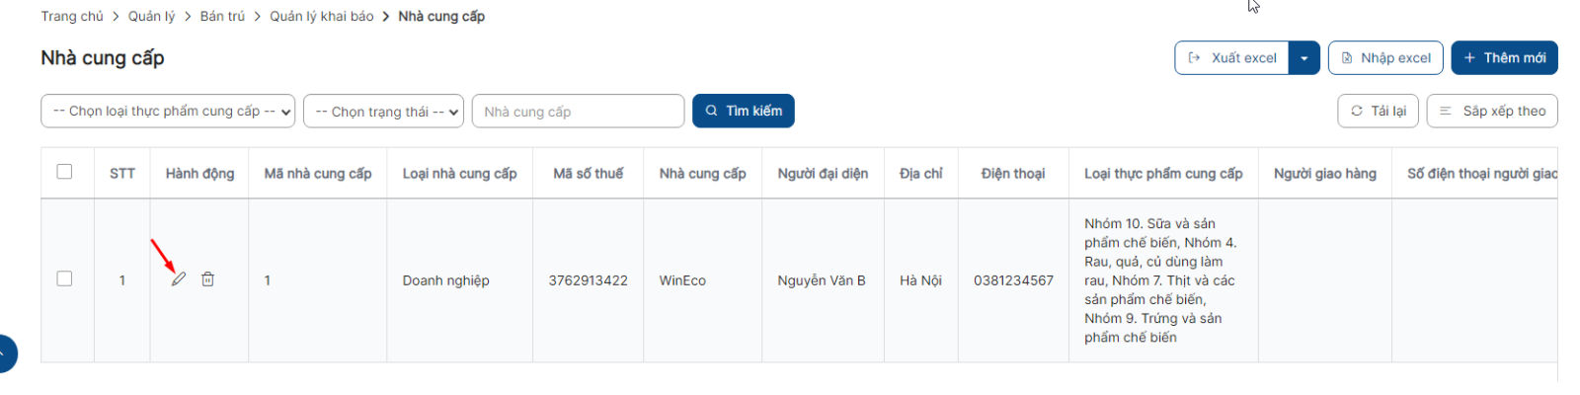Go to Trang chủ breadcrumb
1580x395 pixels.
(72, 16)
